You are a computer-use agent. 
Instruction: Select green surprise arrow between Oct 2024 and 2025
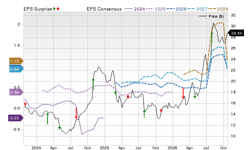coord(93,84)
